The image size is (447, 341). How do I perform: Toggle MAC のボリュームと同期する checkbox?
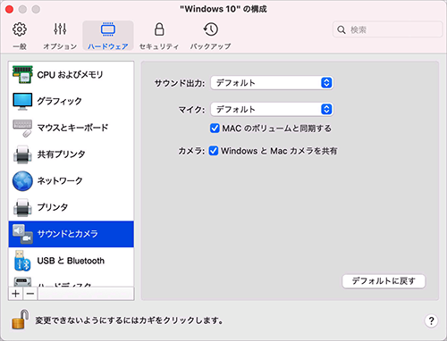(215, 129)
